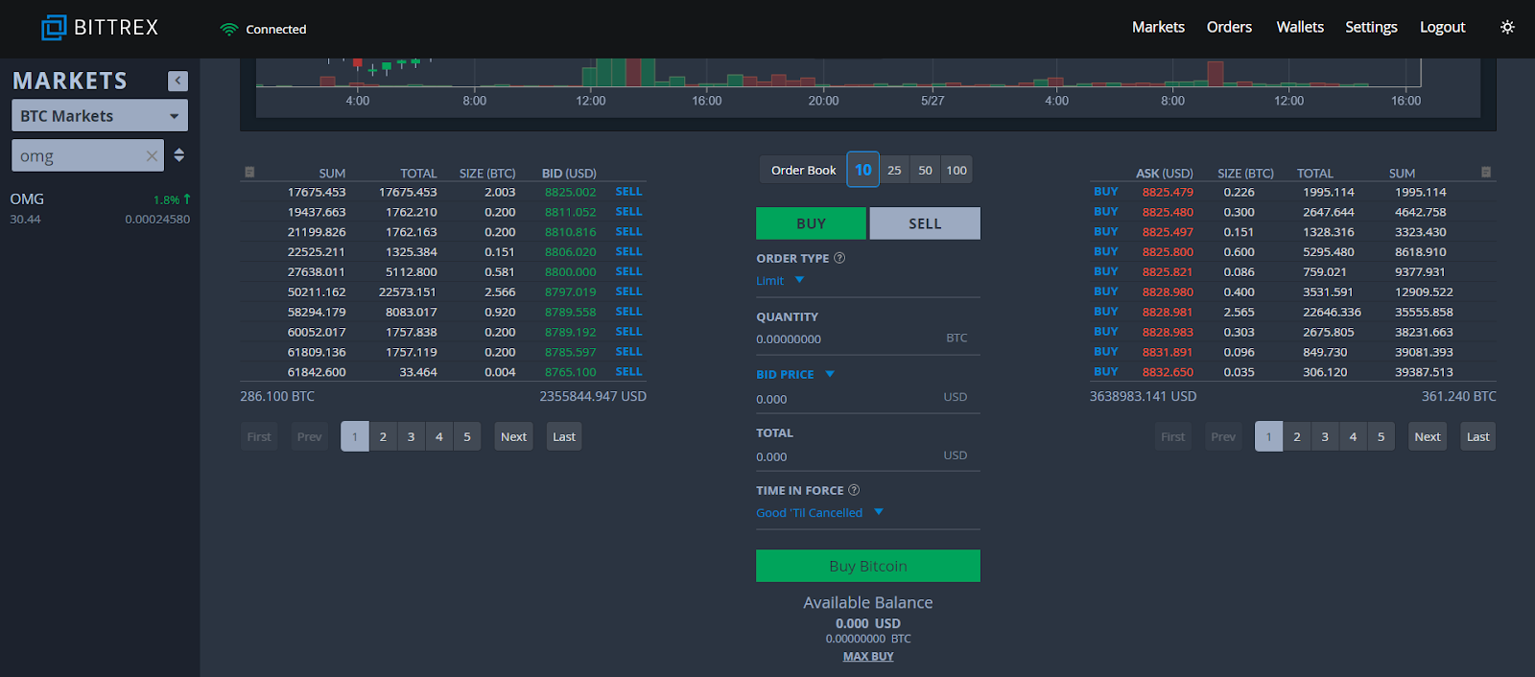Click BUY on ask 8825.479
The height and width of the screenshot is (677, 1535).
click(1106, 192)
